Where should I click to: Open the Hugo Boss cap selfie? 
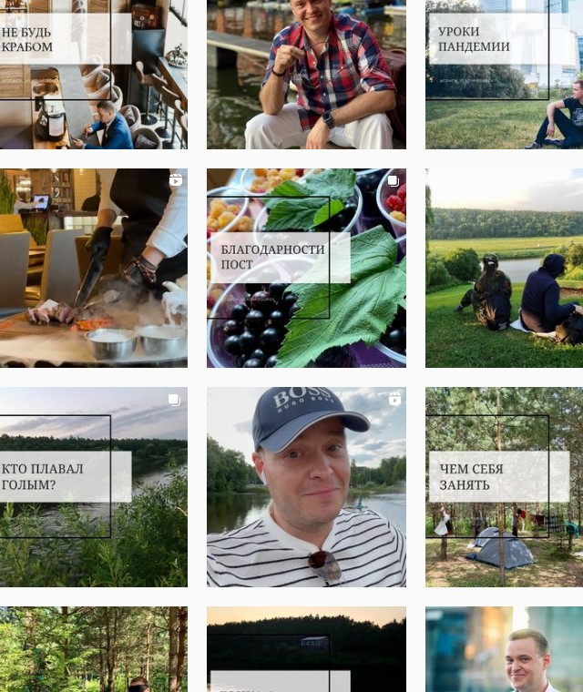(x=306, y=487)
